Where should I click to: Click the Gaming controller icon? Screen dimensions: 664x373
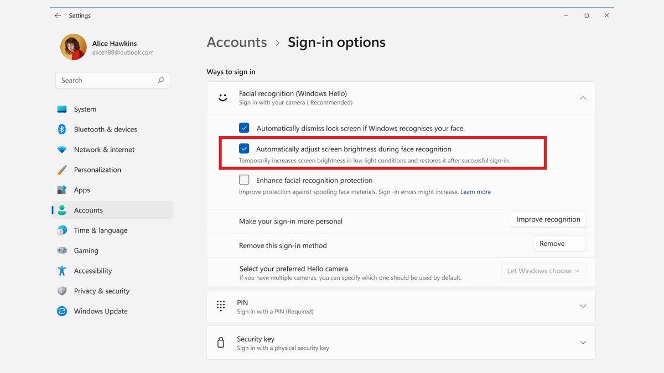pyautogui.click(x=62, y=250)
